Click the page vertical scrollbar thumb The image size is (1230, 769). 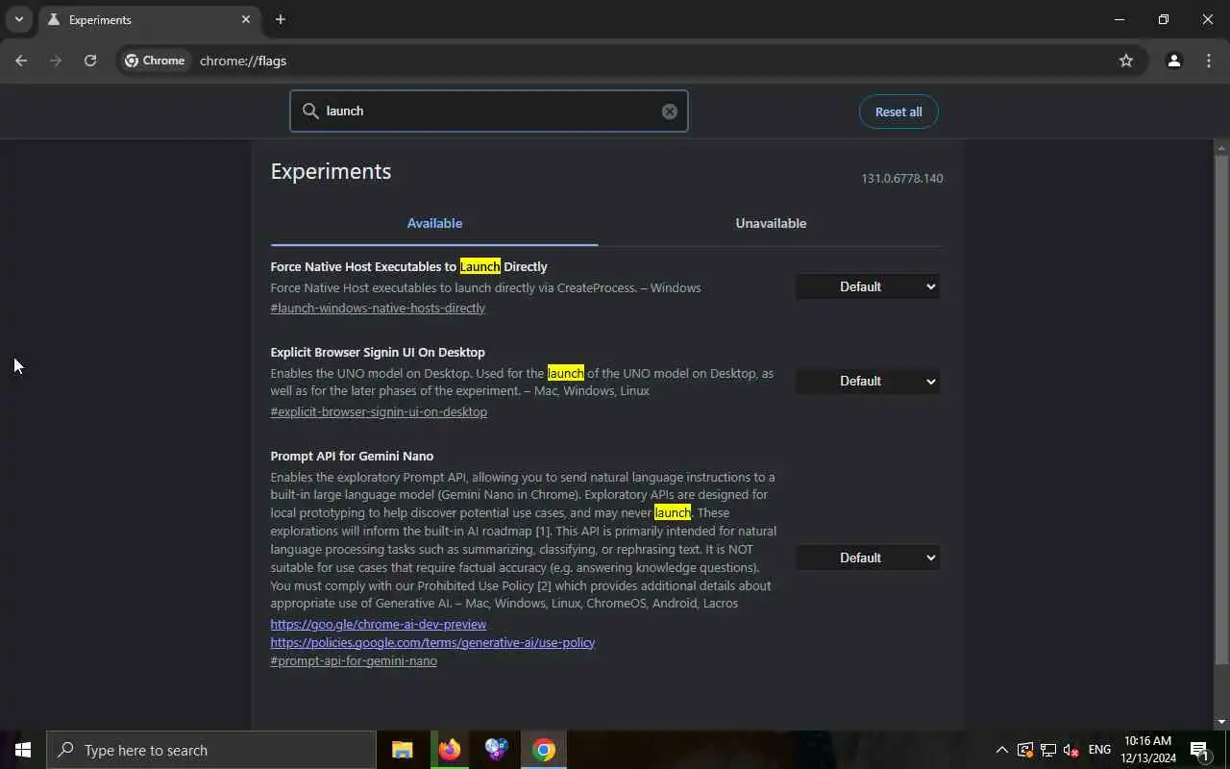1221,409
